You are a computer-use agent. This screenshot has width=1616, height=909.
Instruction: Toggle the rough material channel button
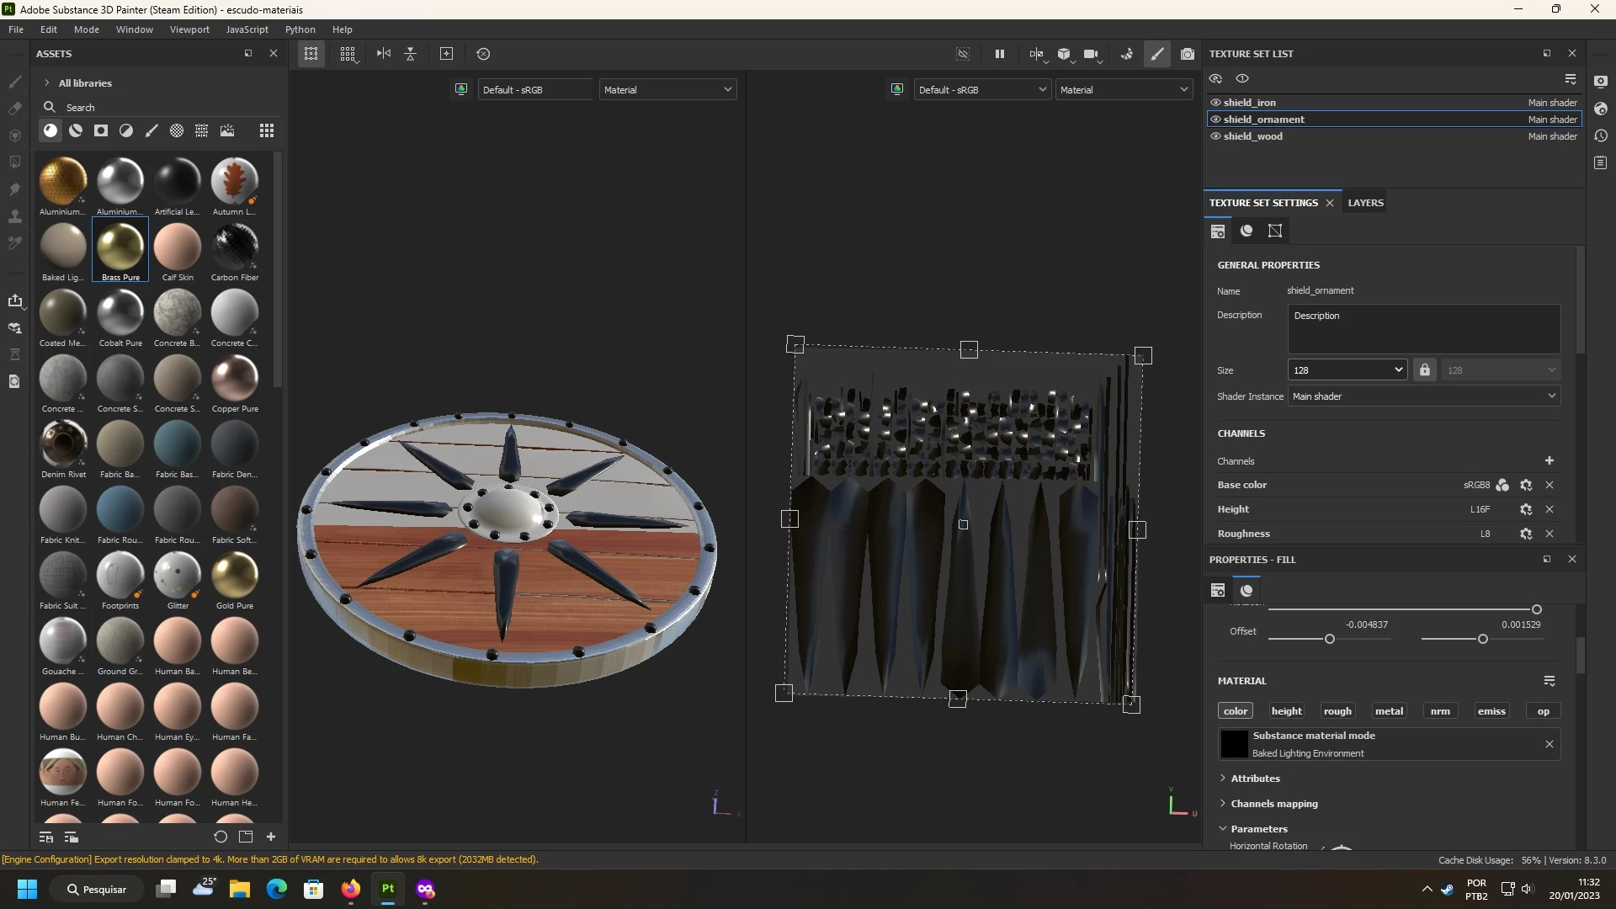coord(1337,711)
